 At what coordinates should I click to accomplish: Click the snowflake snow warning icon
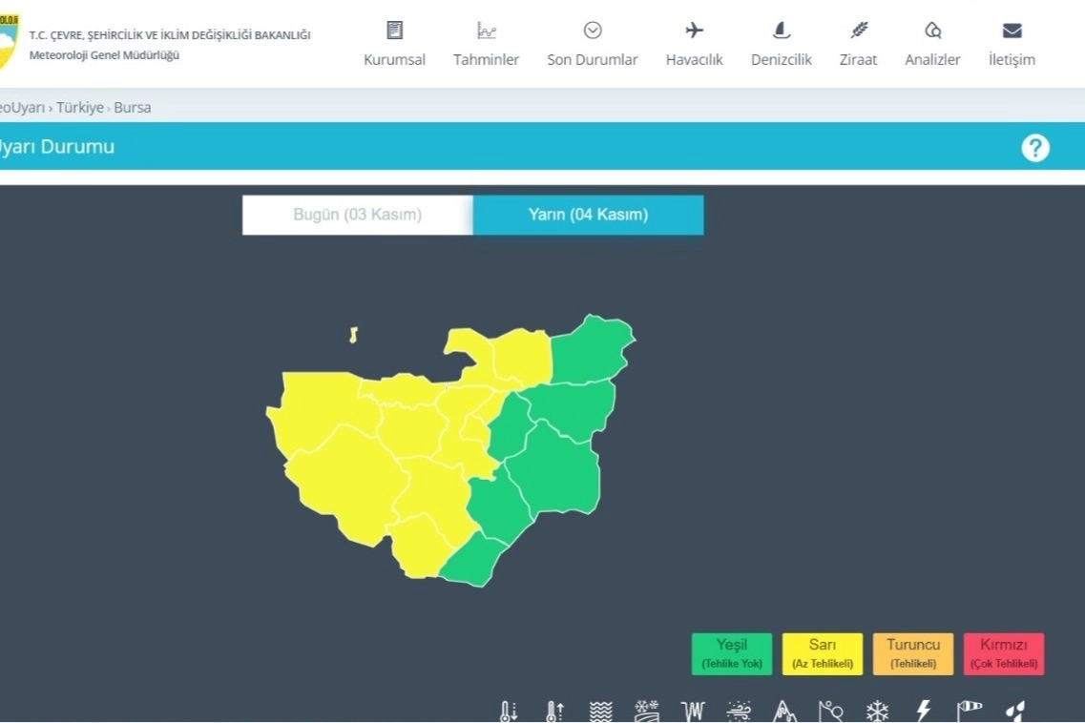click(877, 711)
